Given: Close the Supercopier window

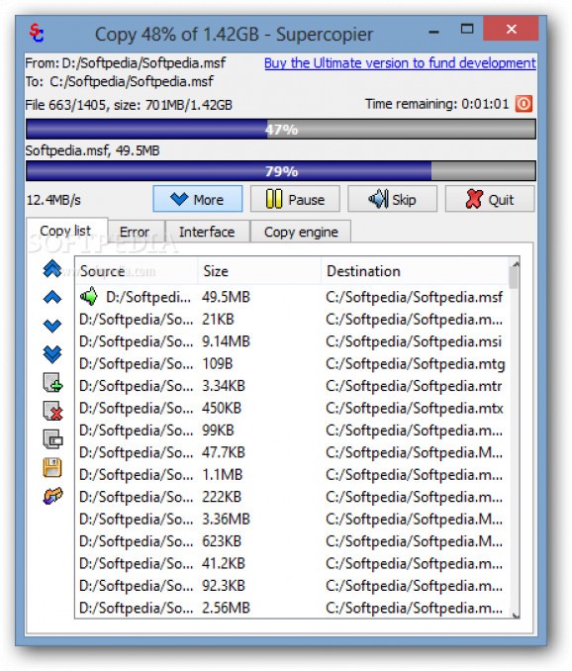Looking at the screenshot, I should 511,29.
